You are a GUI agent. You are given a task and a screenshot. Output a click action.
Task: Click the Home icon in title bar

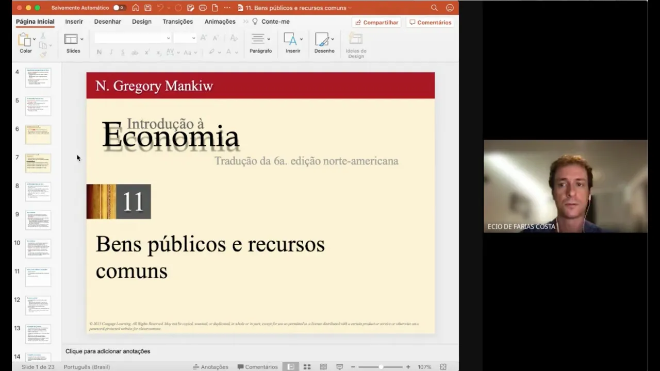[x=136, y=8]
